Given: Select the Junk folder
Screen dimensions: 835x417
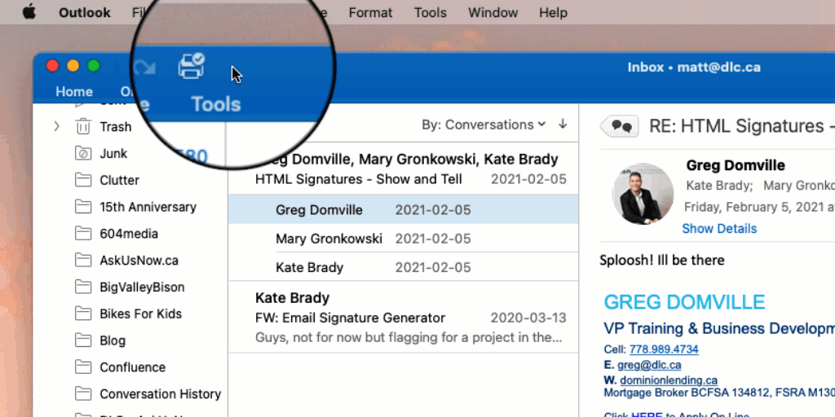Looking at the screenshot, I should [113, 154].
